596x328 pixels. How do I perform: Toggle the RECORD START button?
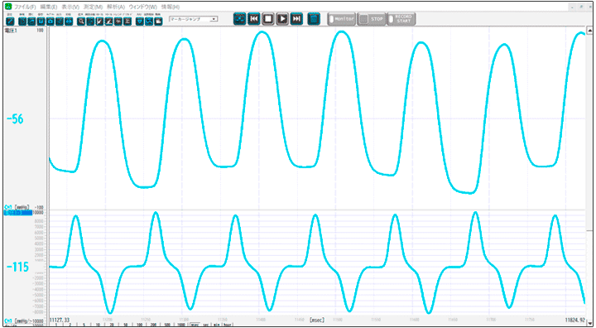[401, 19]
